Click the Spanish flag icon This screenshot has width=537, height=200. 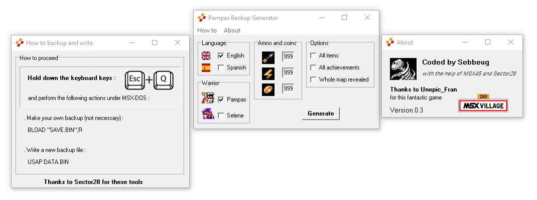coord(206,67)
